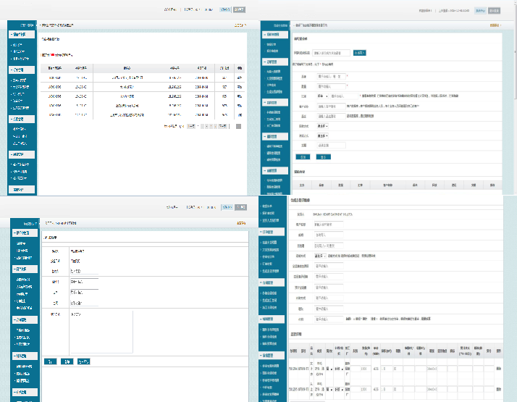517x402 pixels.
Task: Click the gray square icon beside the order list pagination
Action: [238, 126]
